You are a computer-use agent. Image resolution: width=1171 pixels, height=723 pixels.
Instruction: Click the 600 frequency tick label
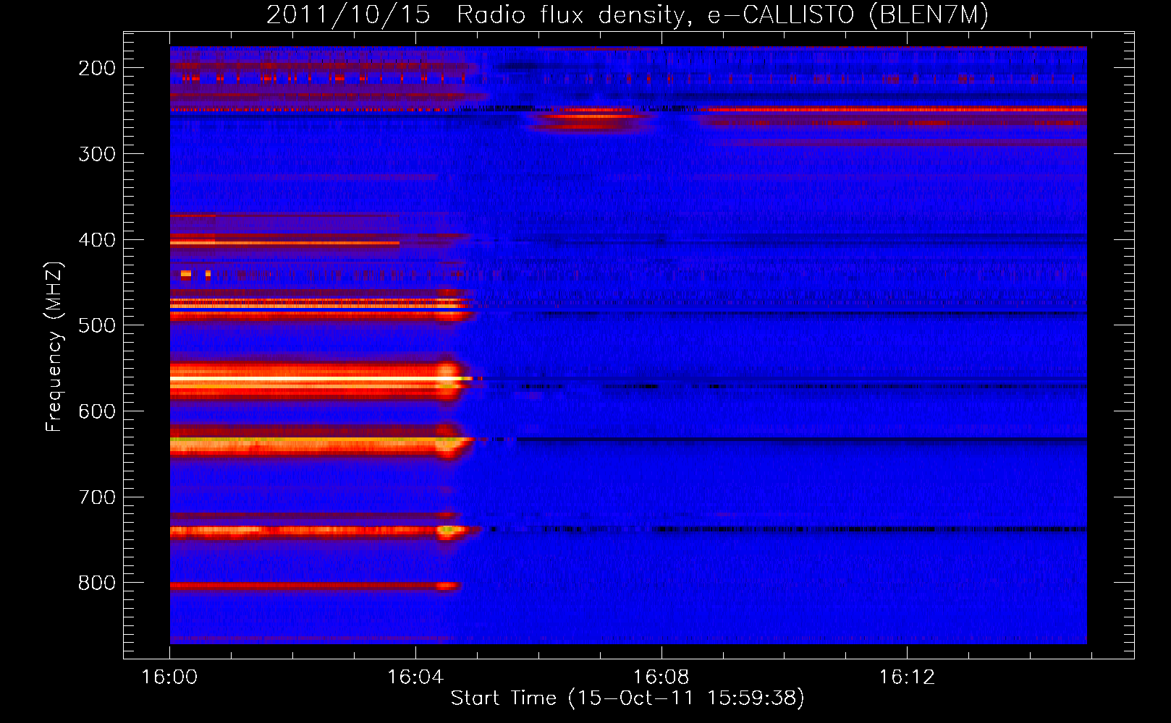click(97, 411)
